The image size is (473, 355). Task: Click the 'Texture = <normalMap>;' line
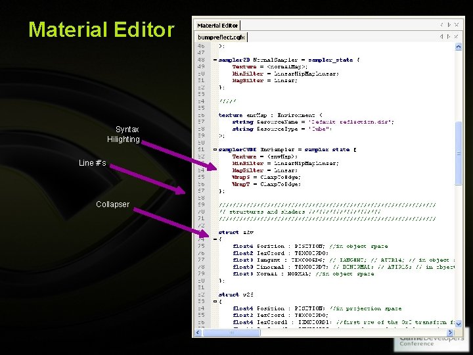[270, 66]
